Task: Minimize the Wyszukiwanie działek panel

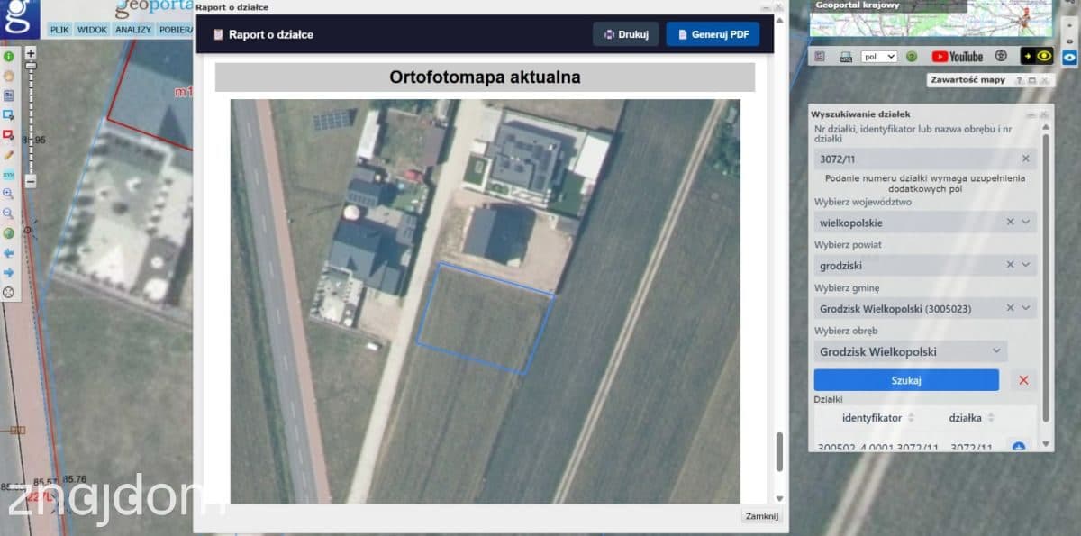Action: pos(1031,114)
